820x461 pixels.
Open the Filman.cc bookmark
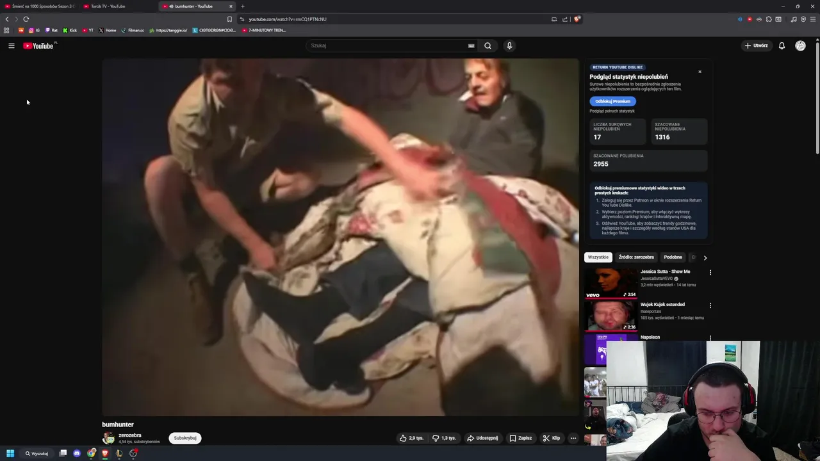point(133,30)
